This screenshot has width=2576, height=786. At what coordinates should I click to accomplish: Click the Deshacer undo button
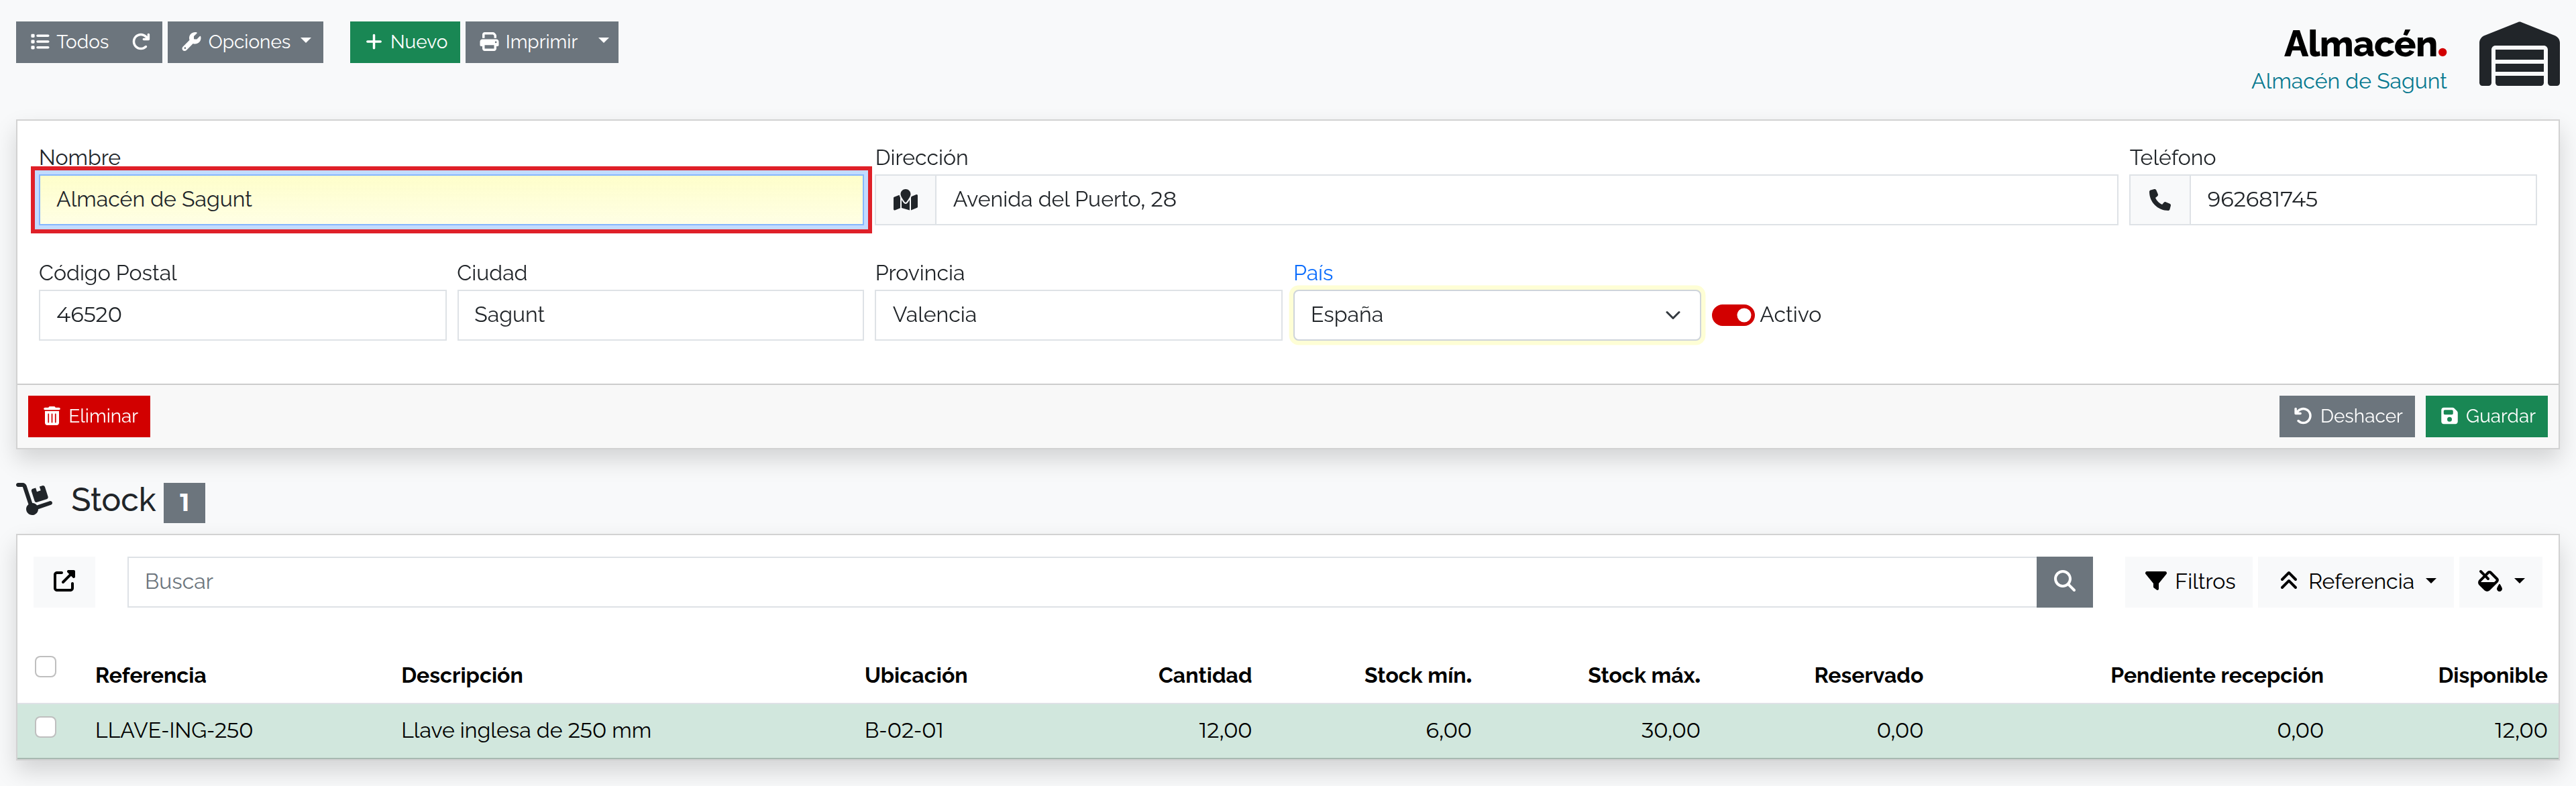(2346, 417)
